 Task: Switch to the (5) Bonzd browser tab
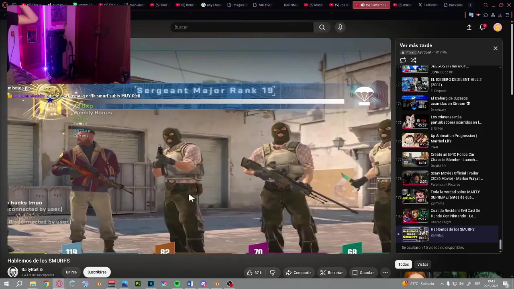(185, 5)
